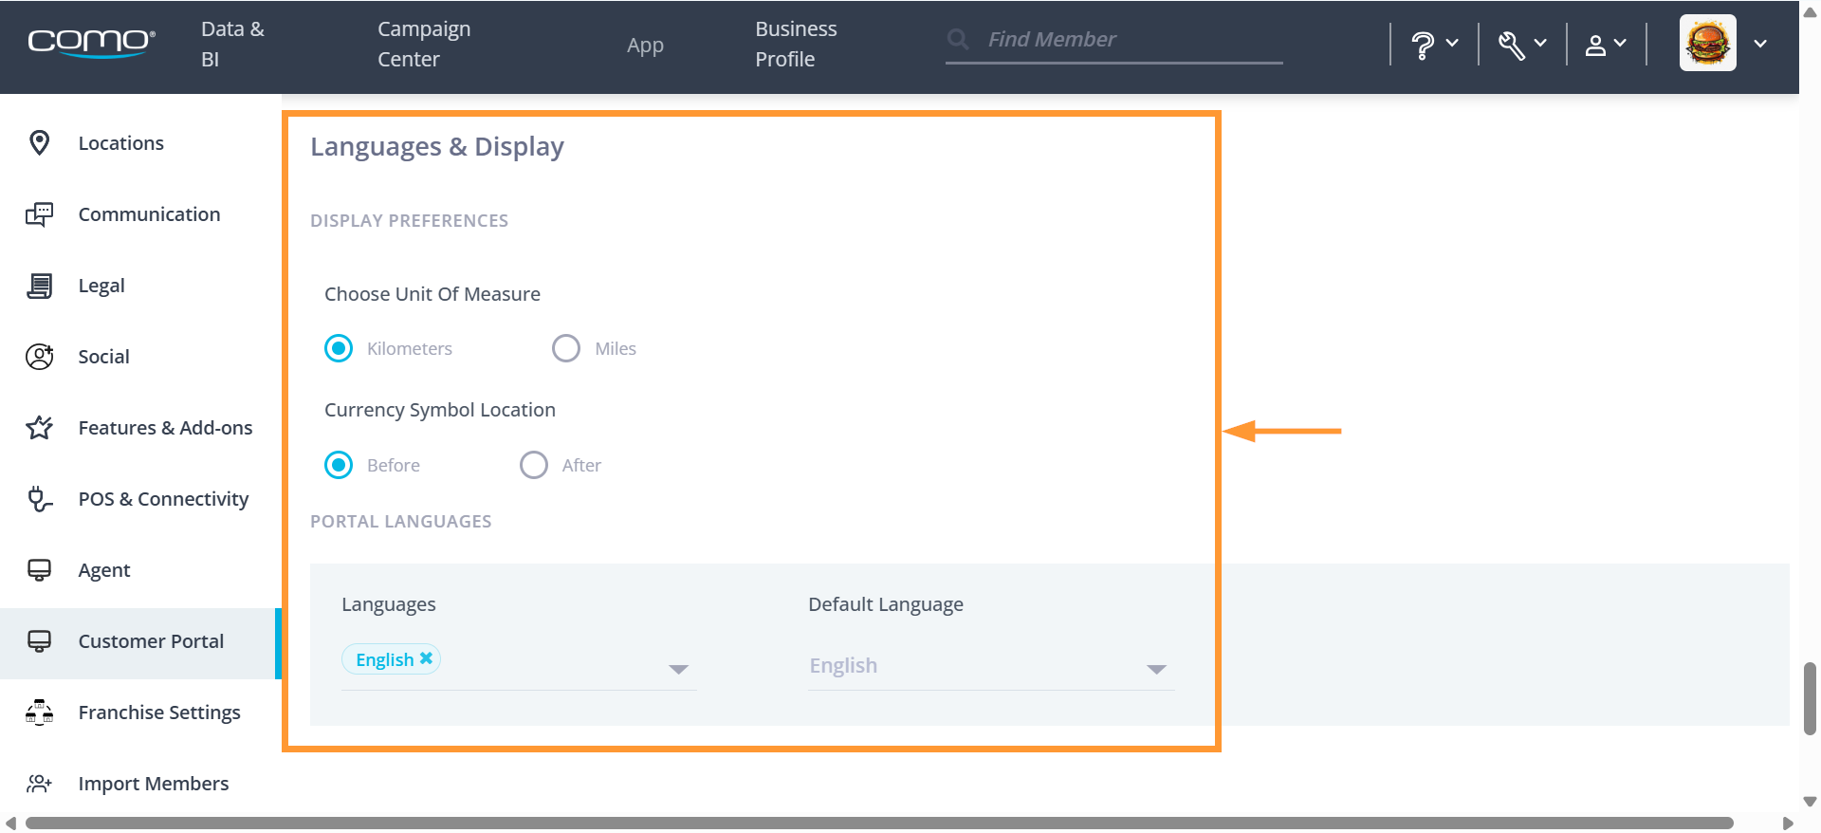This screenshot has width=1821, height=833.
Task: Click the Find Member search field
Action: point(1113,40)
